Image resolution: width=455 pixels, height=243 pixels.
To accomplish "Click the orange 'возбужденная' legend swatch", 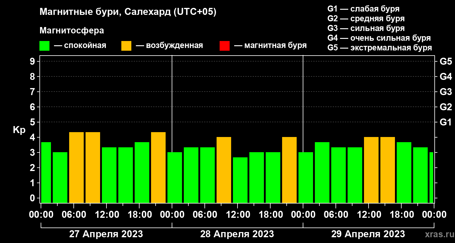I will (x=126, y=46).
